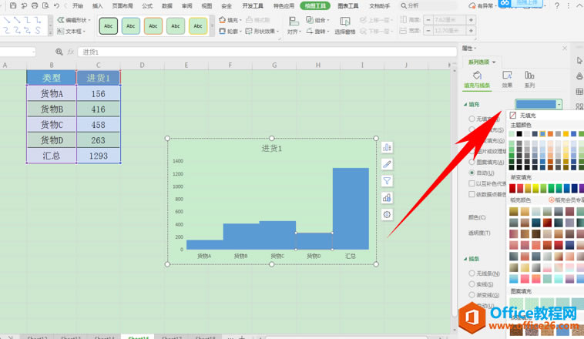Apply the orange-outlined Abc shape style

tap(153, 26)
